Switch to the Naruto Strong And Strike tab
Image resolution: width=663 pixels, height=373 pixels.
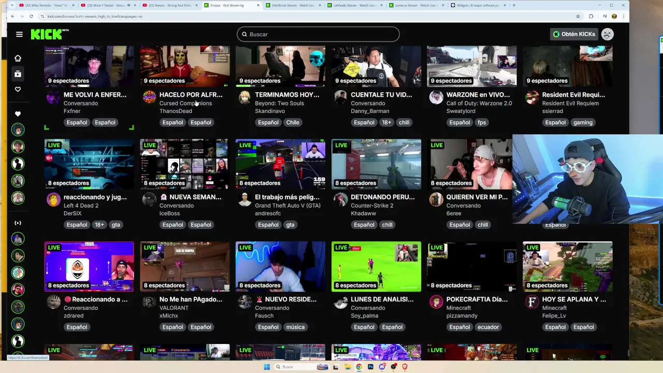coord(168,5)
